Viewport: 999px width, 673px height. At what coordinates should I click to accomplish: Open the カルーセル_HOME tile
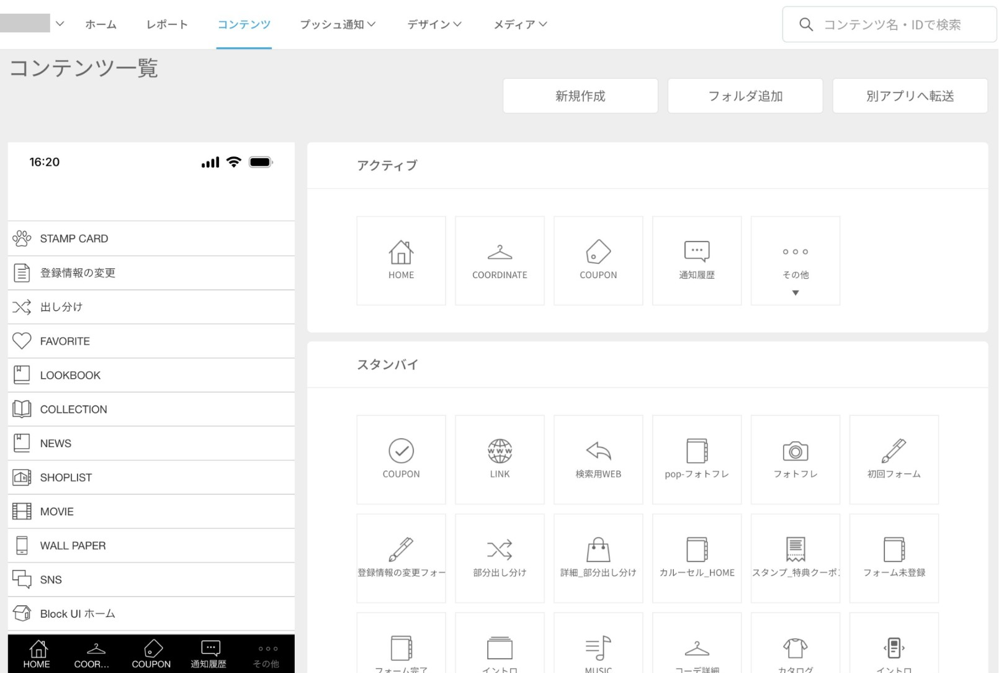point(697,558)
